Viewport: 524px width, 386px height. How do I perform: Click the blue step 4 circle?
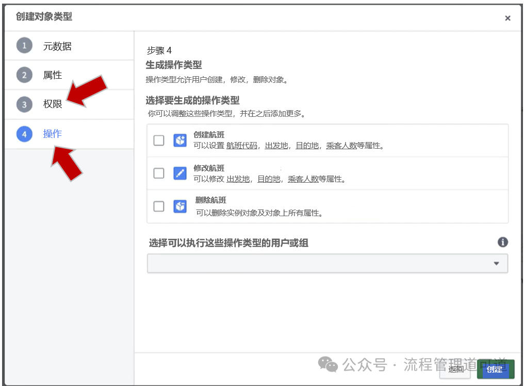click(x=24, y=134)
